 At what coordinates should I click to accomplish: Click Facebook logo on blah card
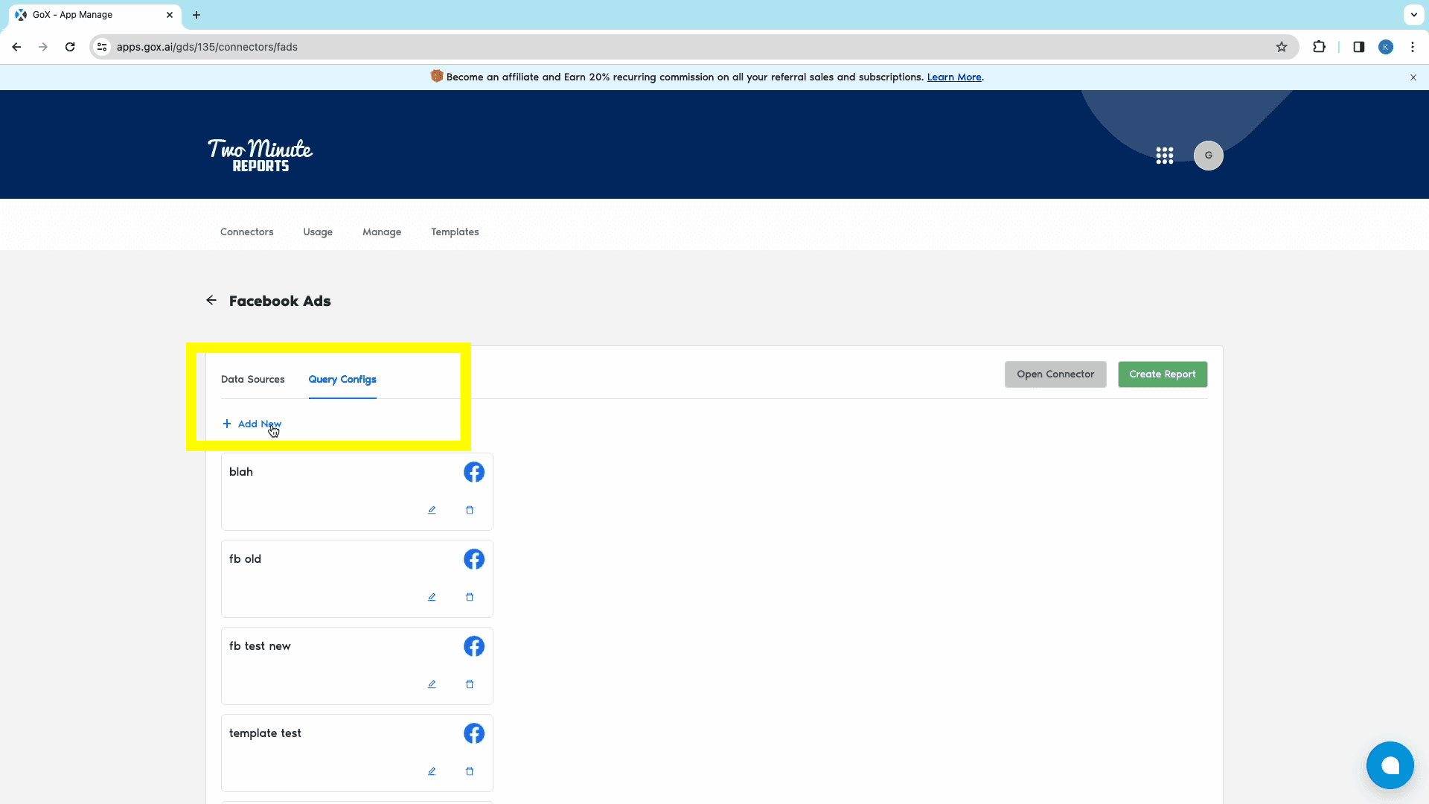(x=474, y=472)
